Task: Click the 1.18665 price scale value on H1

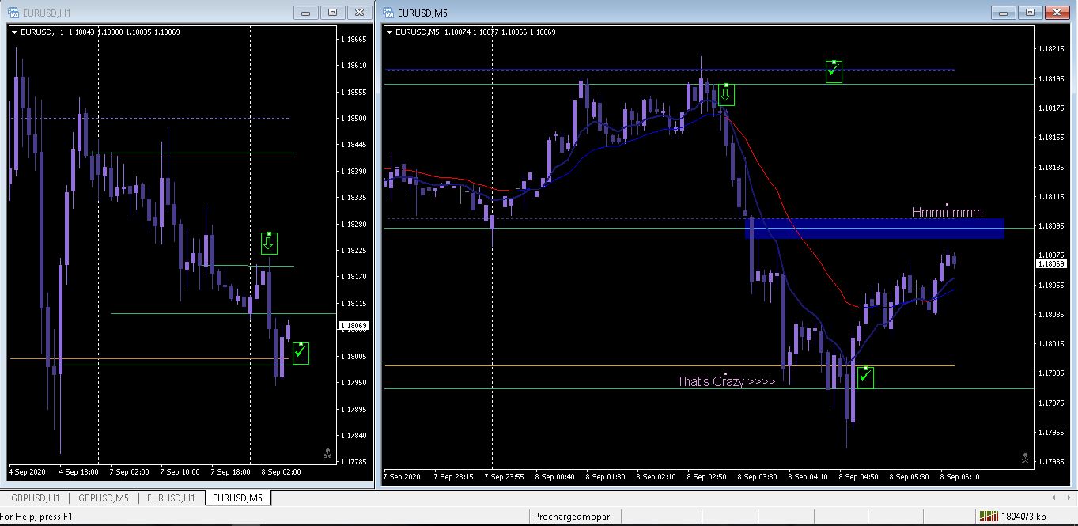Action: [354, 40]
